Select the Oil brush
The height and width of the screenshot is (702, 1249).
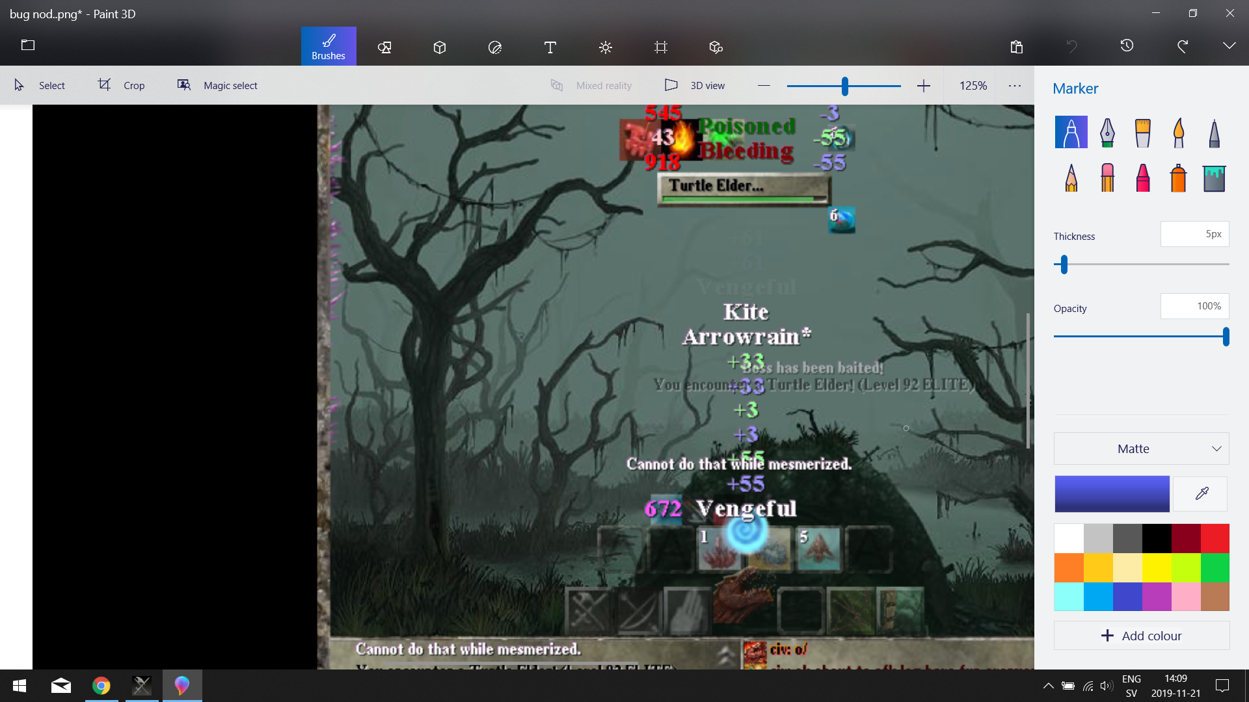[x=1143, y=132]
